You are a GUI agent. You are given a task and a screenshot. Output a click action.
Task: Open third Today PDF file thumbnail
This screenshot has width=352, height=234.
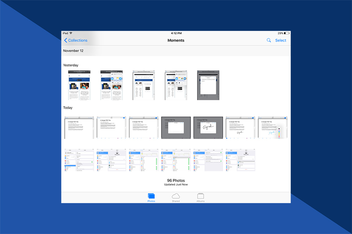tap(144, 128)
